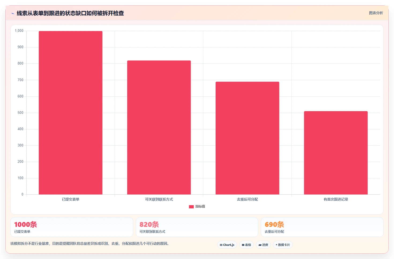394x259 pixels.
Task: Click the 1,000 y-axis tick label
Action: (19, 31)
